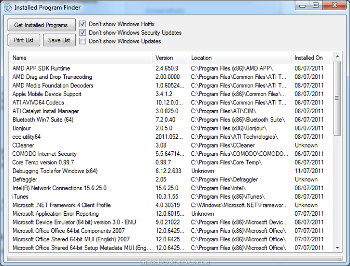Select Microsoft Office Shared 64-bit Setup Metadata row
Screen dimensions: 350x266
171,248
